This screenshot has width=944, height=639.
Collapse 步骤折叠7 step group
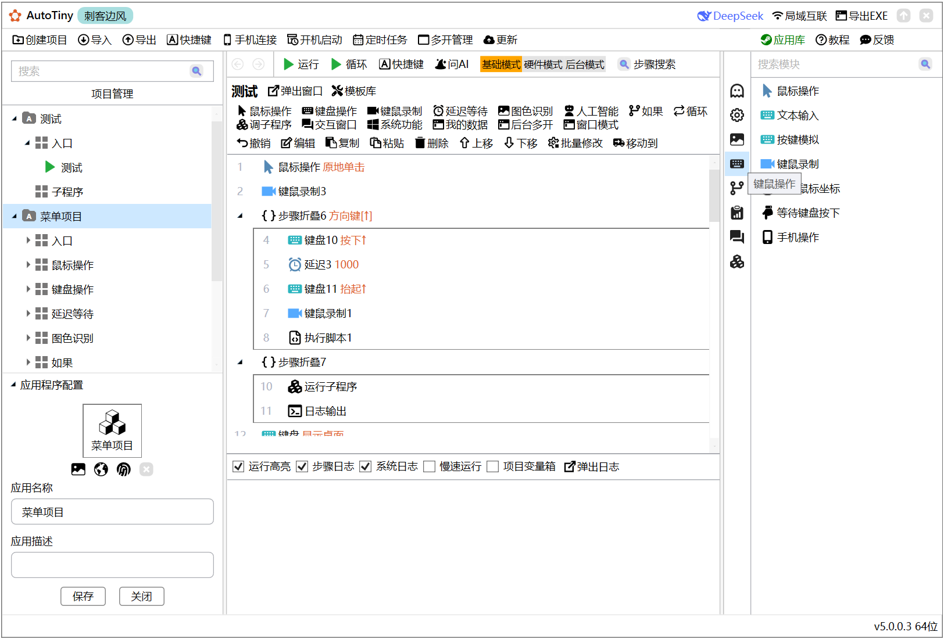coord(240,362)
